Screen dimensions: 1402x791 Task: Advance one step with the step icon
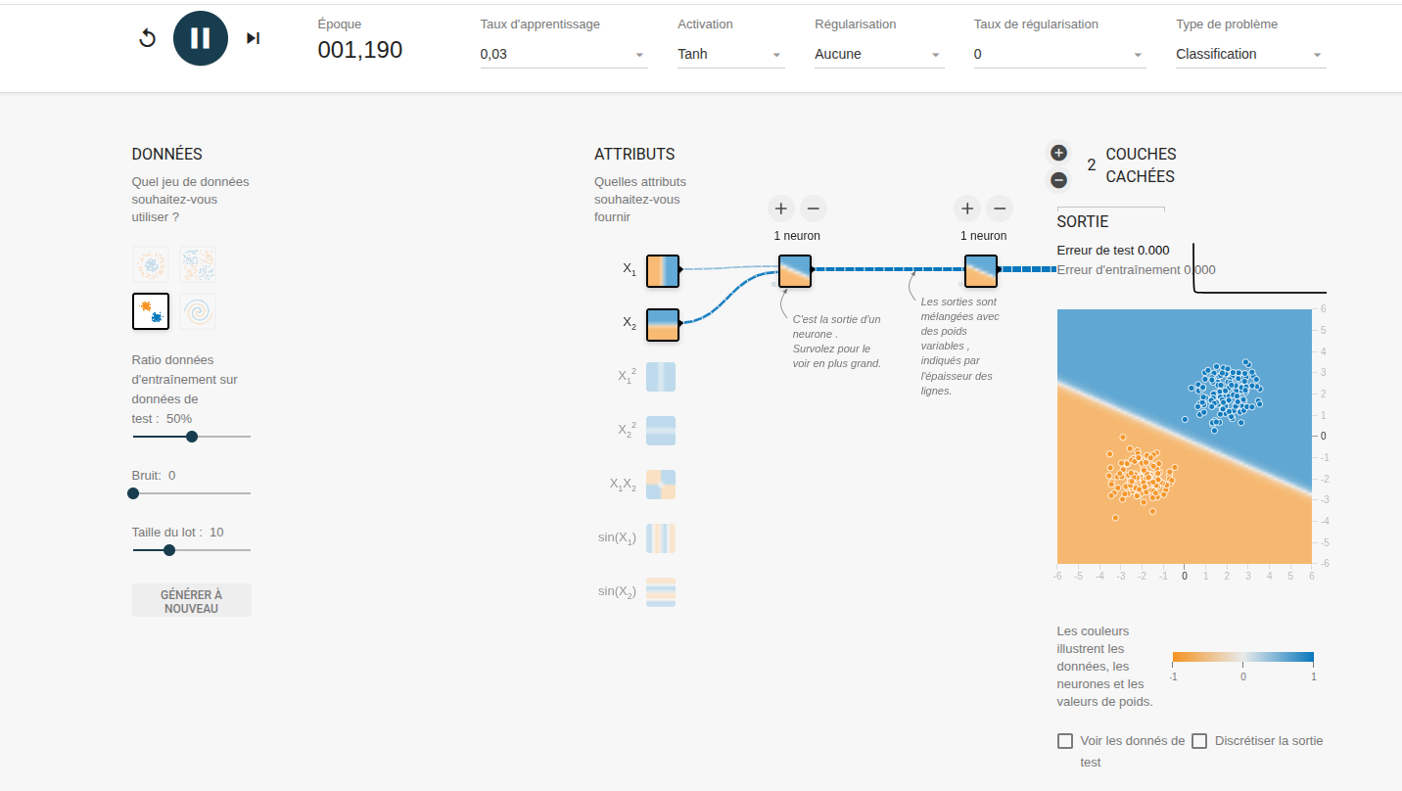click(253, 38)
